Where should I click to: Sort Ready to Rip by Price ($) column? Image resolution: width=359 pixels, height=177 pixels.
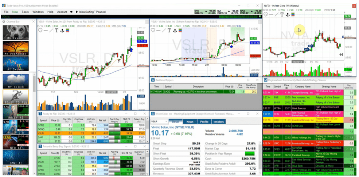[x=55, y=120]
